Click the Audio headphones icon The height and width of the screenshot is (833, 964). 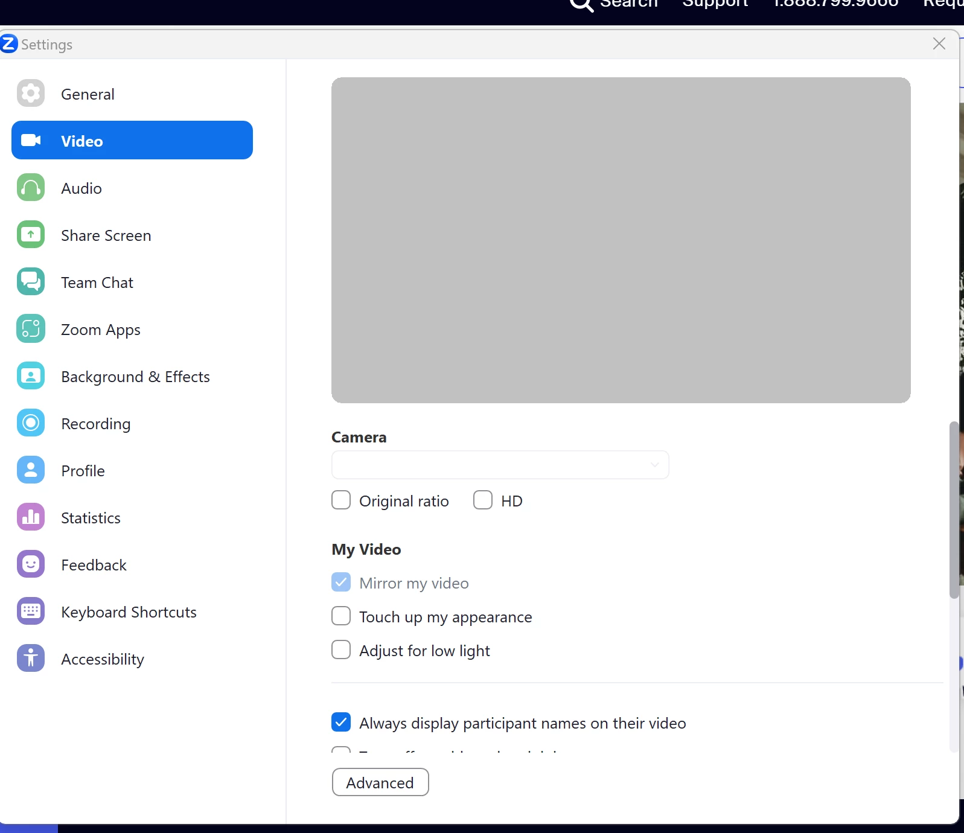click(x=31, y=188)
